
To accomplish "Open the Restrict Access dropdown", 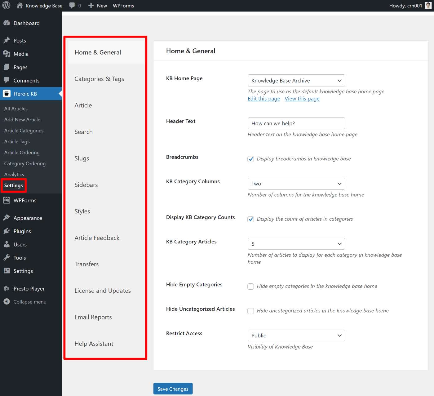I will 296,336.
